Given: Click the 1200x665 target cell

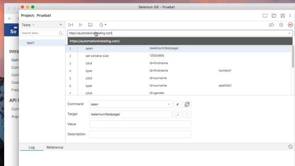Looking at the screenshot, I should pyautogui.click(x=157, y=55).
